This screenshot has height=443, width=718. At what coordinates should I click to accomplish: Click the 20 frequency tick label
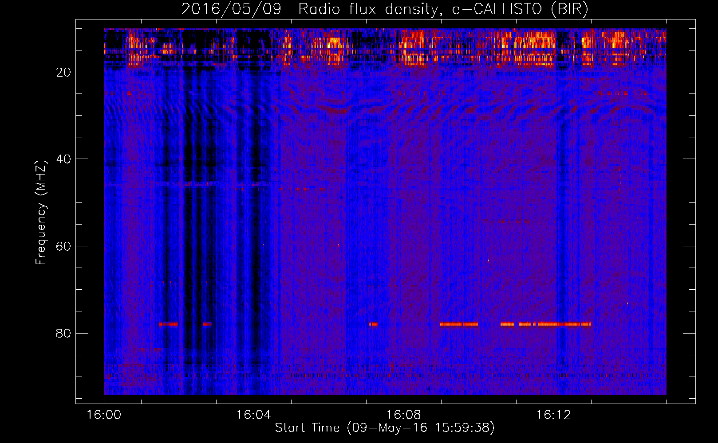pyautogui.click(x=64, y=72)
